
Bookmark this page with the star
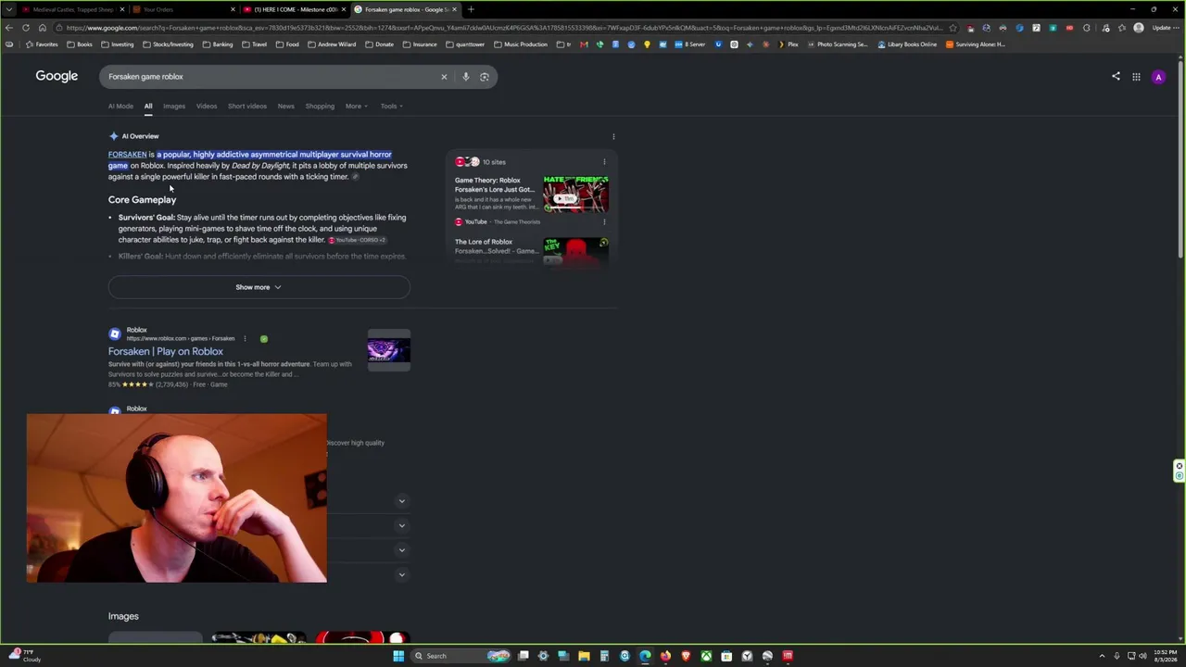[953, 28]
